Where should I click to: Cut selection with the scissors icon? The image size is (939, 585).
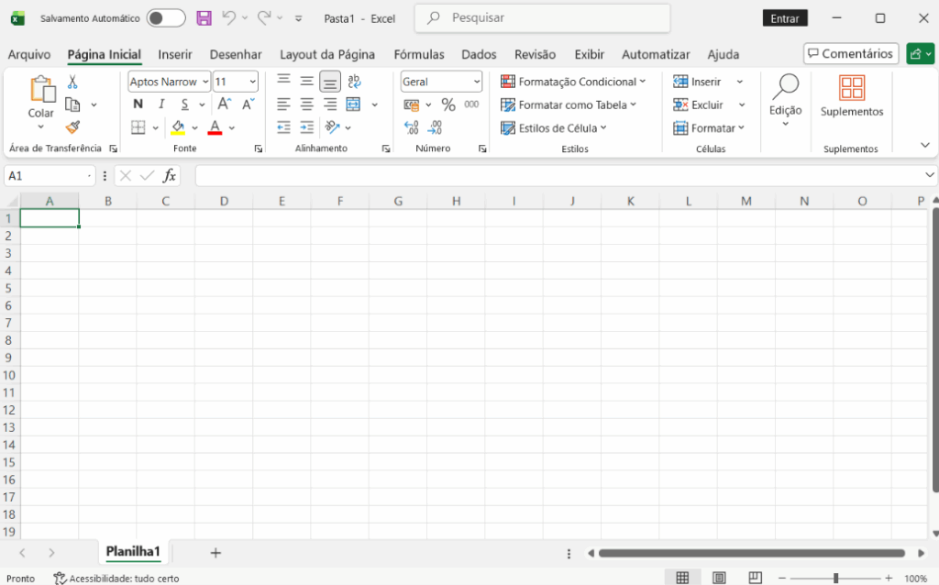click(72, 82)
